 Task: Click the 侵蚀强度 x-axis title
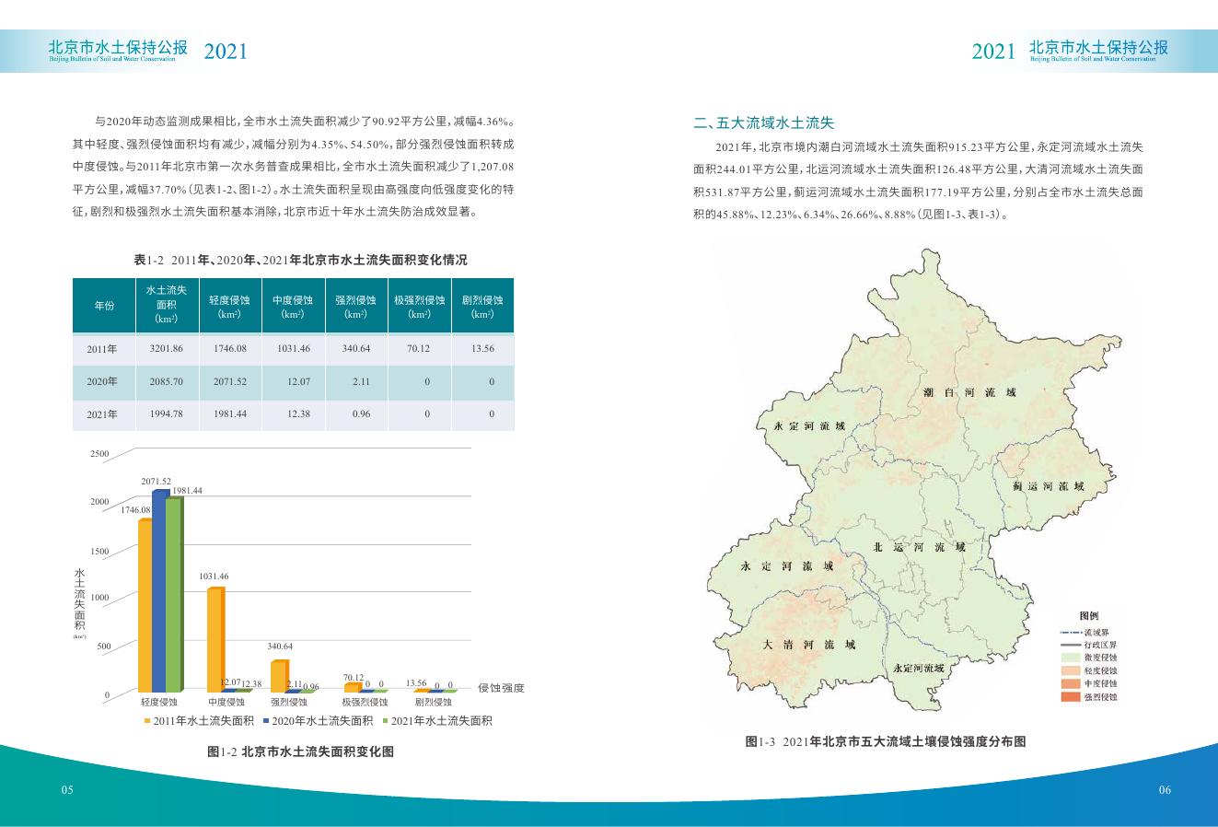click(501, 688)
